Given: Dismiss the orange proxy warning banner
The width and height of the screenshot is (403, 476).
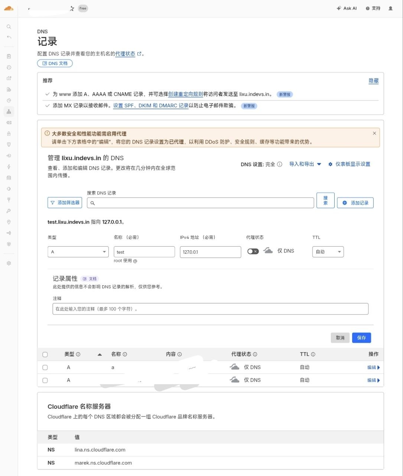Looking at the screenshot, I should [374, 133].
